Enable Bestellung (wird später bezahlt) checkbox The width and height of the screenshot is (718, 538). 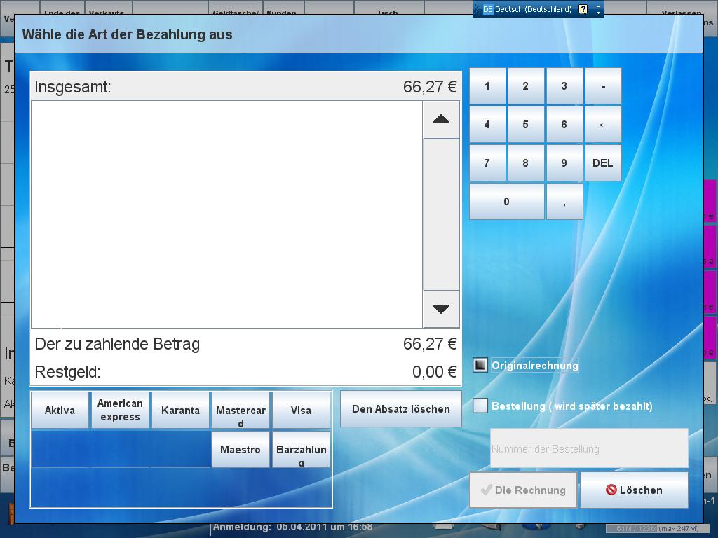[480, 406]
